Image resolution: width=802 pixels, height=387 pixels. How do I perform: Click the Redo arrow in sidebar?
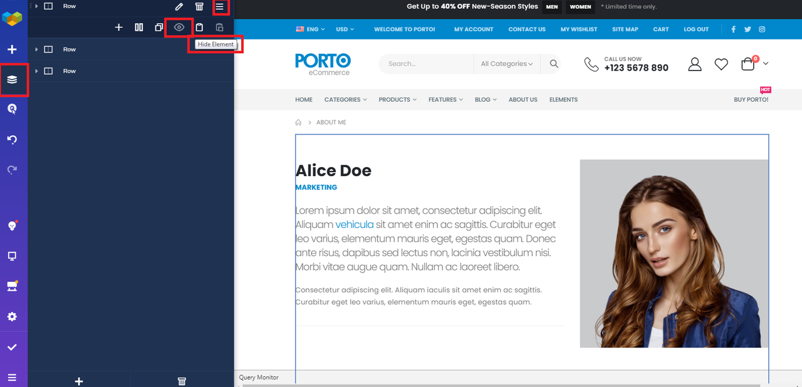12,170
